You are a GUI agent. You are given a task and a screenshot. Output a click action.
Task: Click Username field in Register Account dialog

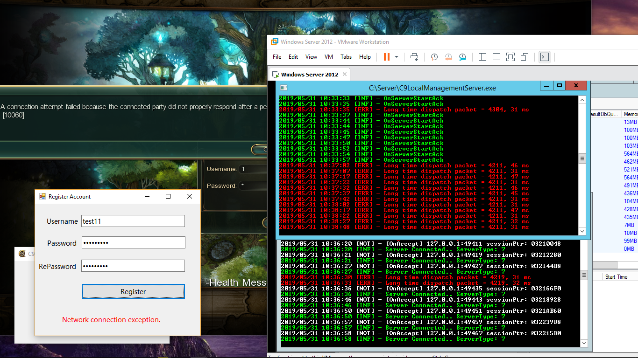coord(133,221)
